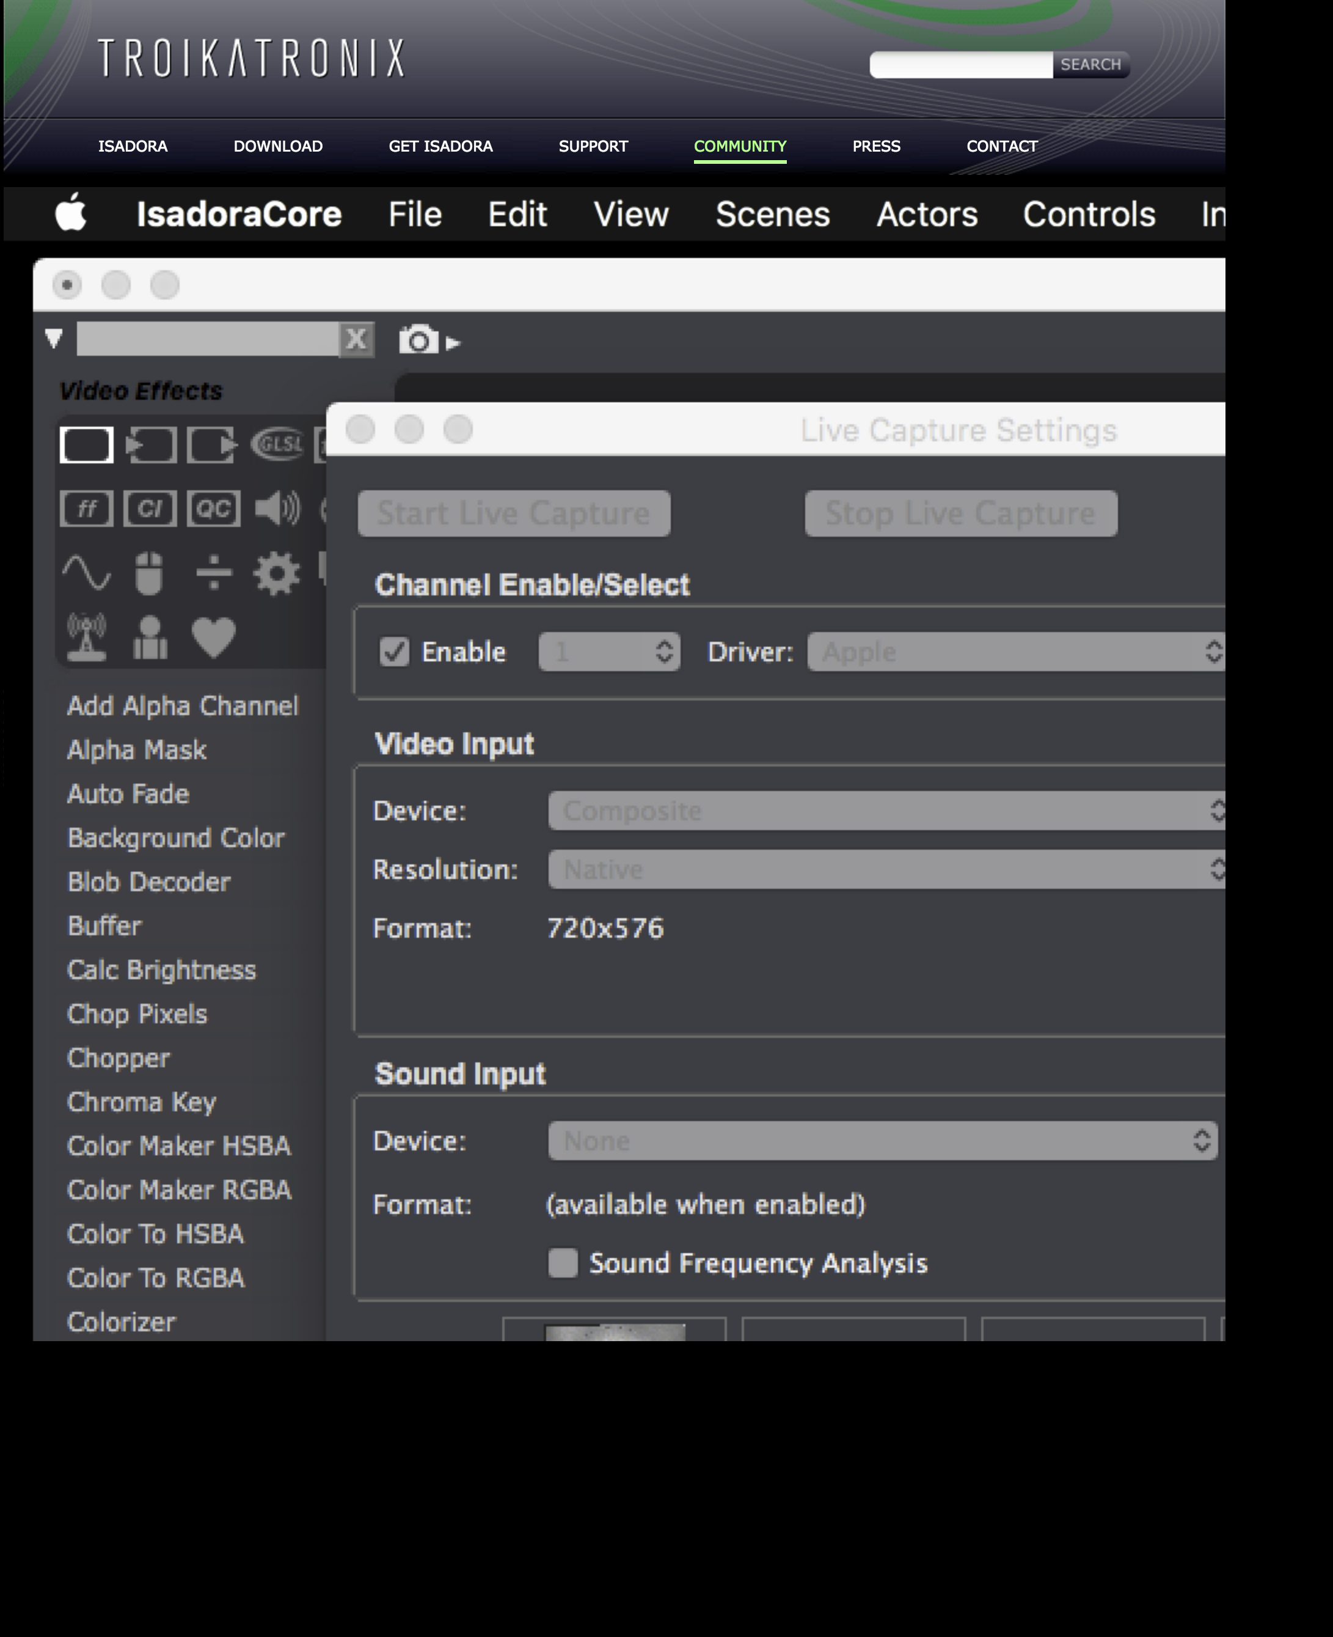This screenshot has width=1333, height=1637.
Task: Select the heart favorites actors icon
Action: point(213,638)
